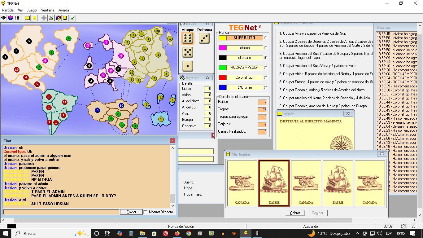Click the chat scrollbar down arrow
423x238 pixels.
173,205
